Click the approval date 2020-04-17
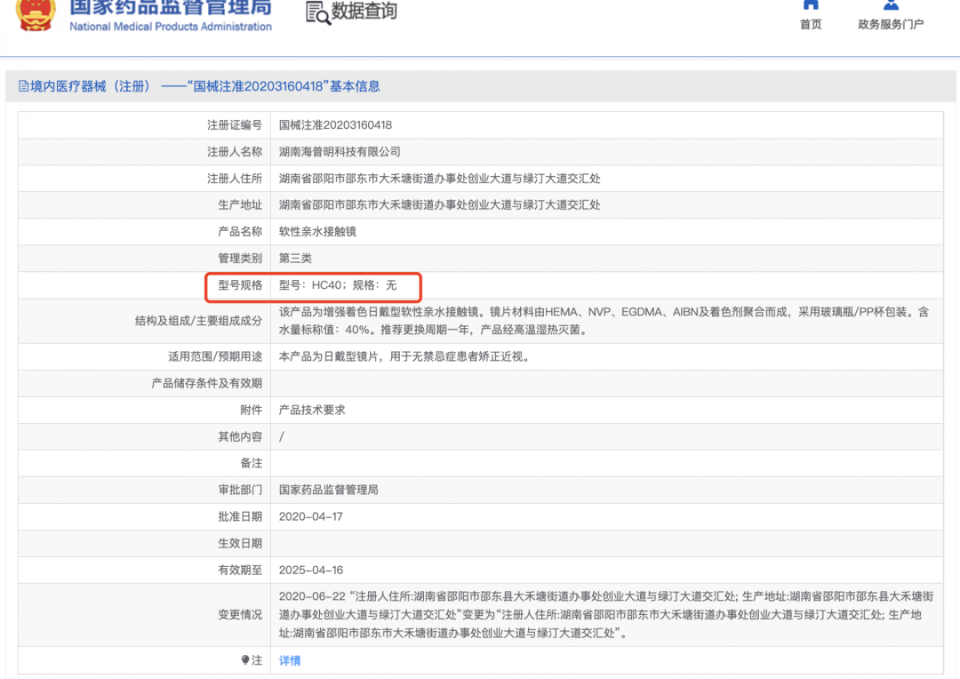Viewport: 960px width, 679px height. click(x=310, y=516)
